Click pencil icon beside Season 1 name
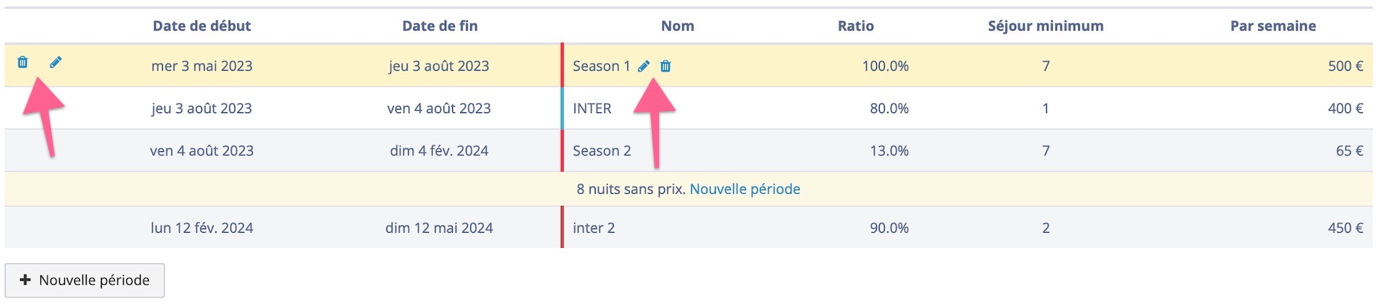This screenshot has height=307, width=1383. 644,66
